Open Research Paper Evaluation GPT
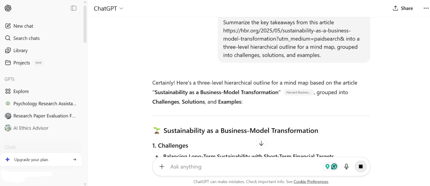The height and width of the screenshot is (186, 430). (44, 116)
